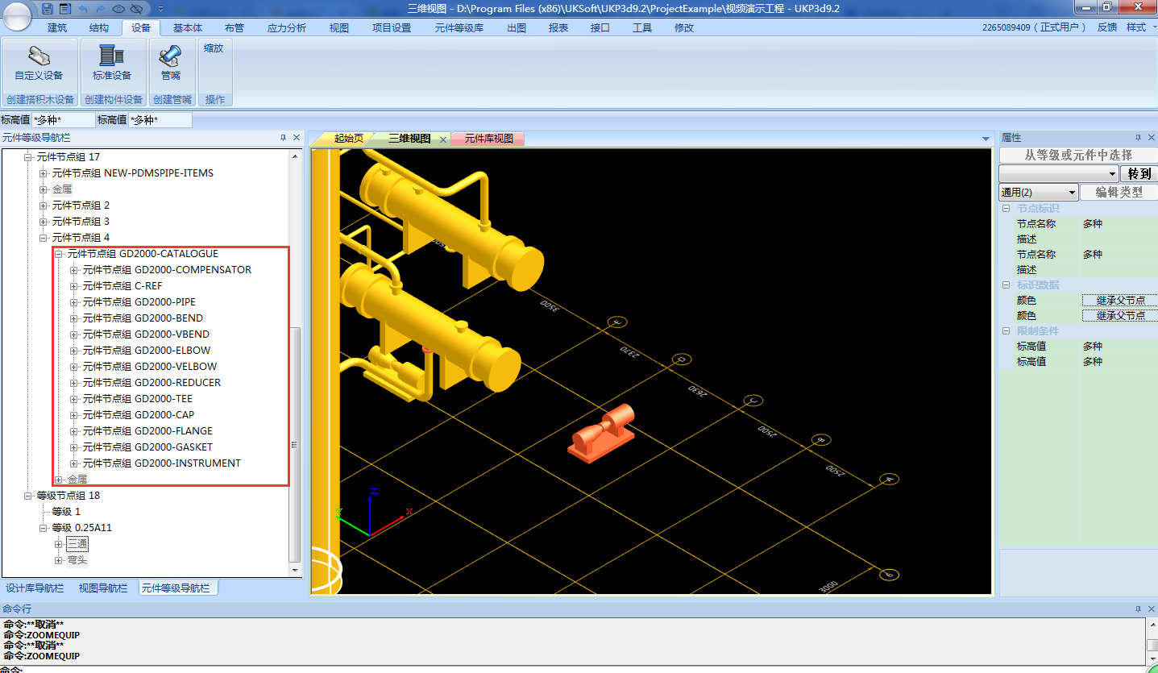This screenshot has width=1158, height=673.
Task: Click 从等级或元件中选择 button
Action: [1078, 155]
